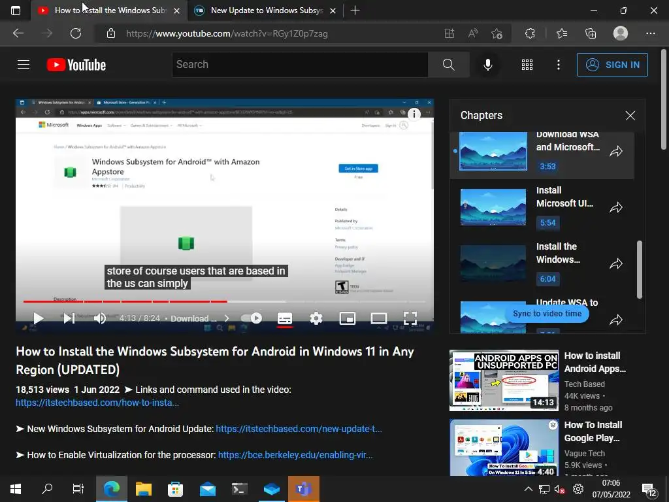The image size is (669, 502).
Task: Go back with browser back arrow
Action: click(x=18, y=33)
